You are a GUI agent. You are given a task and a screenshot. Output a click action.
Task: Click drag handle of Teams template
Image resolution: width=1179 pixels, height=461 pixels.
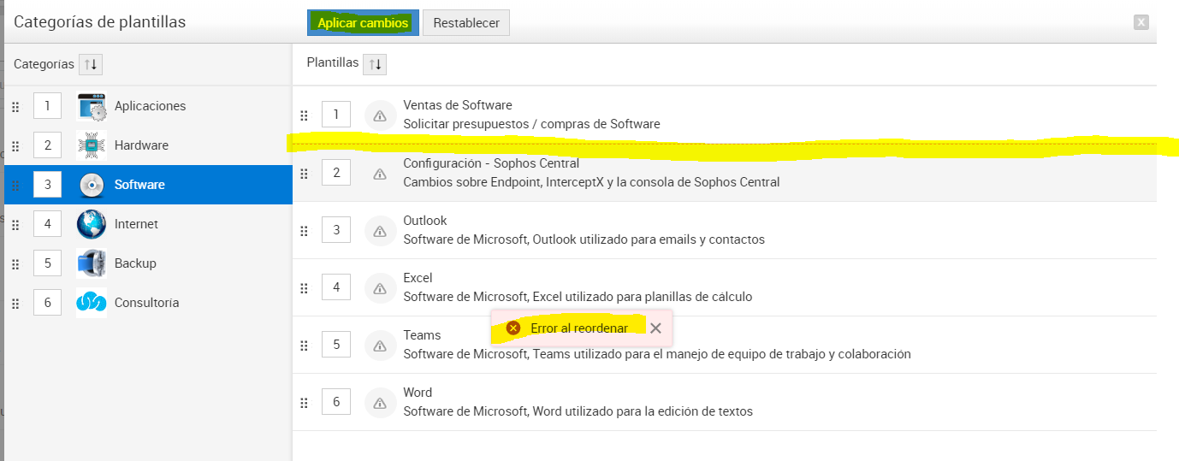(x=304, y=346)
